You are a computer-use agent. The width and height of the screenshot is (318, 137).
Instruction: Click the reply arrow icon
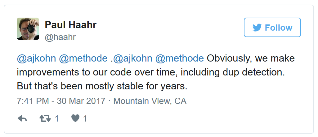(22, 118)
